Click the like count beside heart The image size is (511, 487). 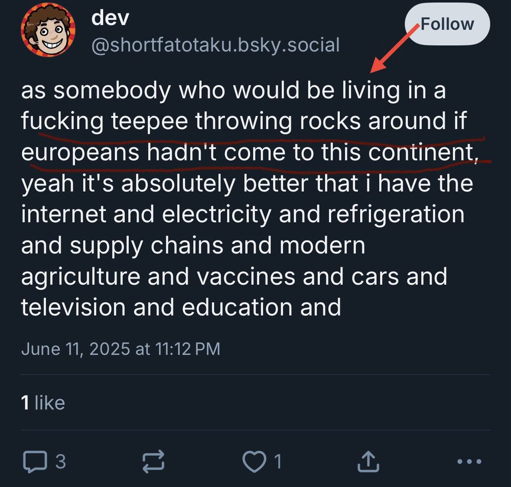[277, 461]
